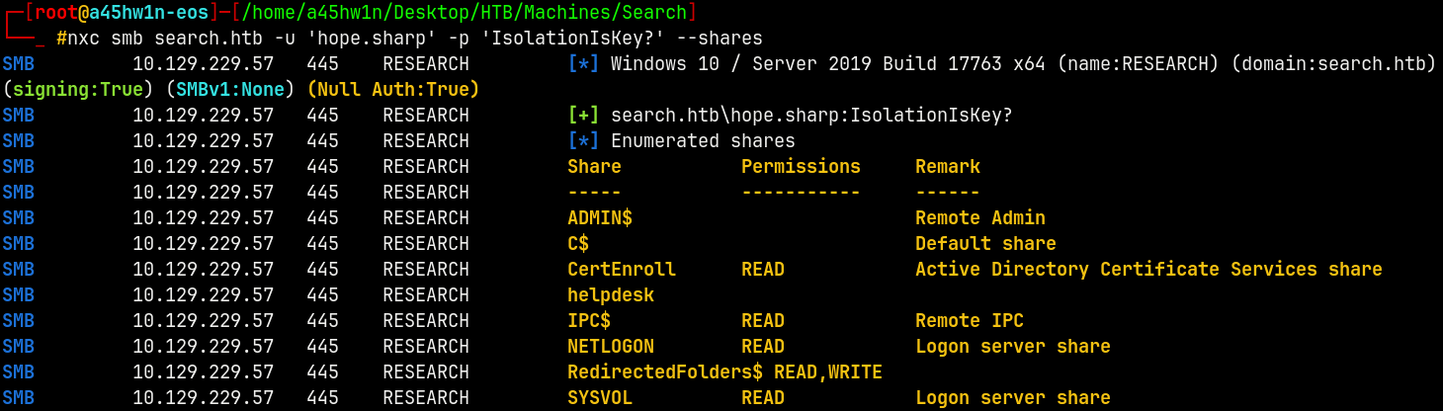Viewport: 1443px width, 411px height.
Task: Click the Remark column header
Action: pos(947,167)
